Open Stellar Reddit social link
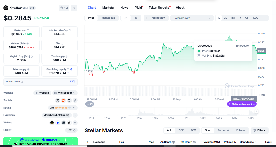Viewport: 276px width, 147px height. click(x=63, y=100)
